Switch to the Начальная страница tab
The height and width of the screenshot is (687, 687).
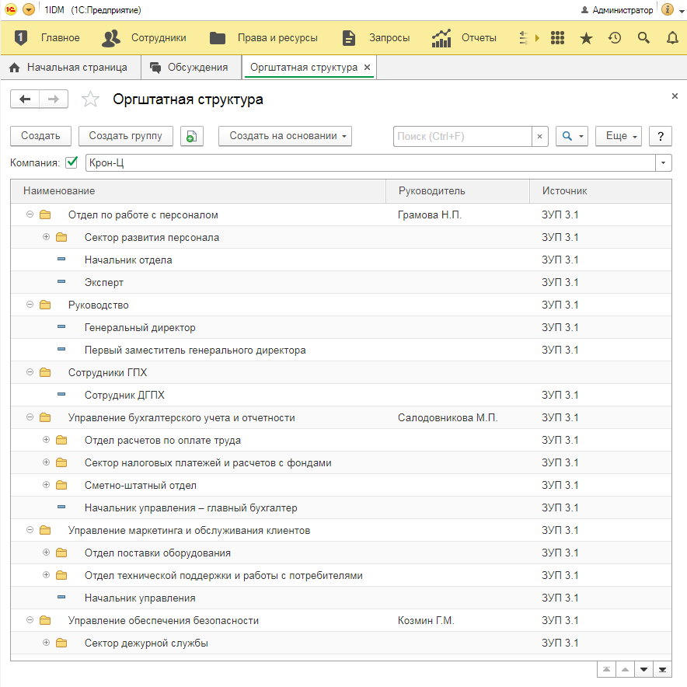coord(70,68)
